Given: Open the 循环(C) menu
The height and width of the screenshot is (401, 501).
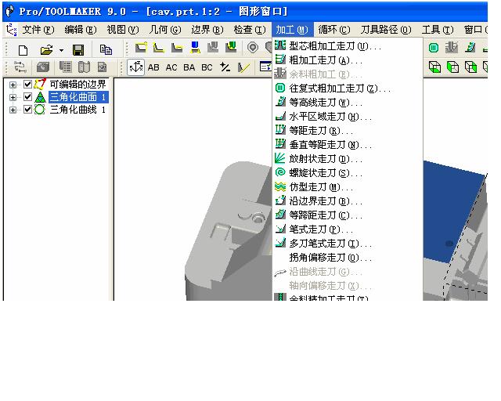Looking at the screenshot, I should tap(334, 30).
